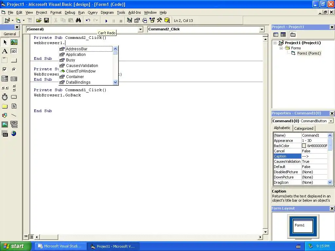
Task: Switch to the Alphabetic properties tab
Action: [x=282, y=128]
